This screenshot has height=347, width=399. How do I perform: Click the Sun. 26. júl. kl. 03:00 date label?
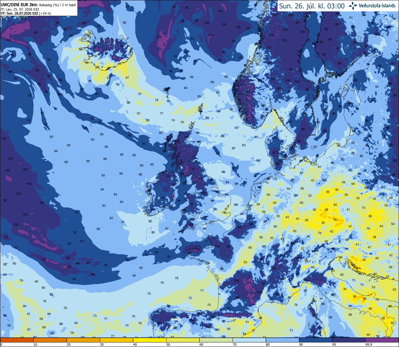coord(312,6)
